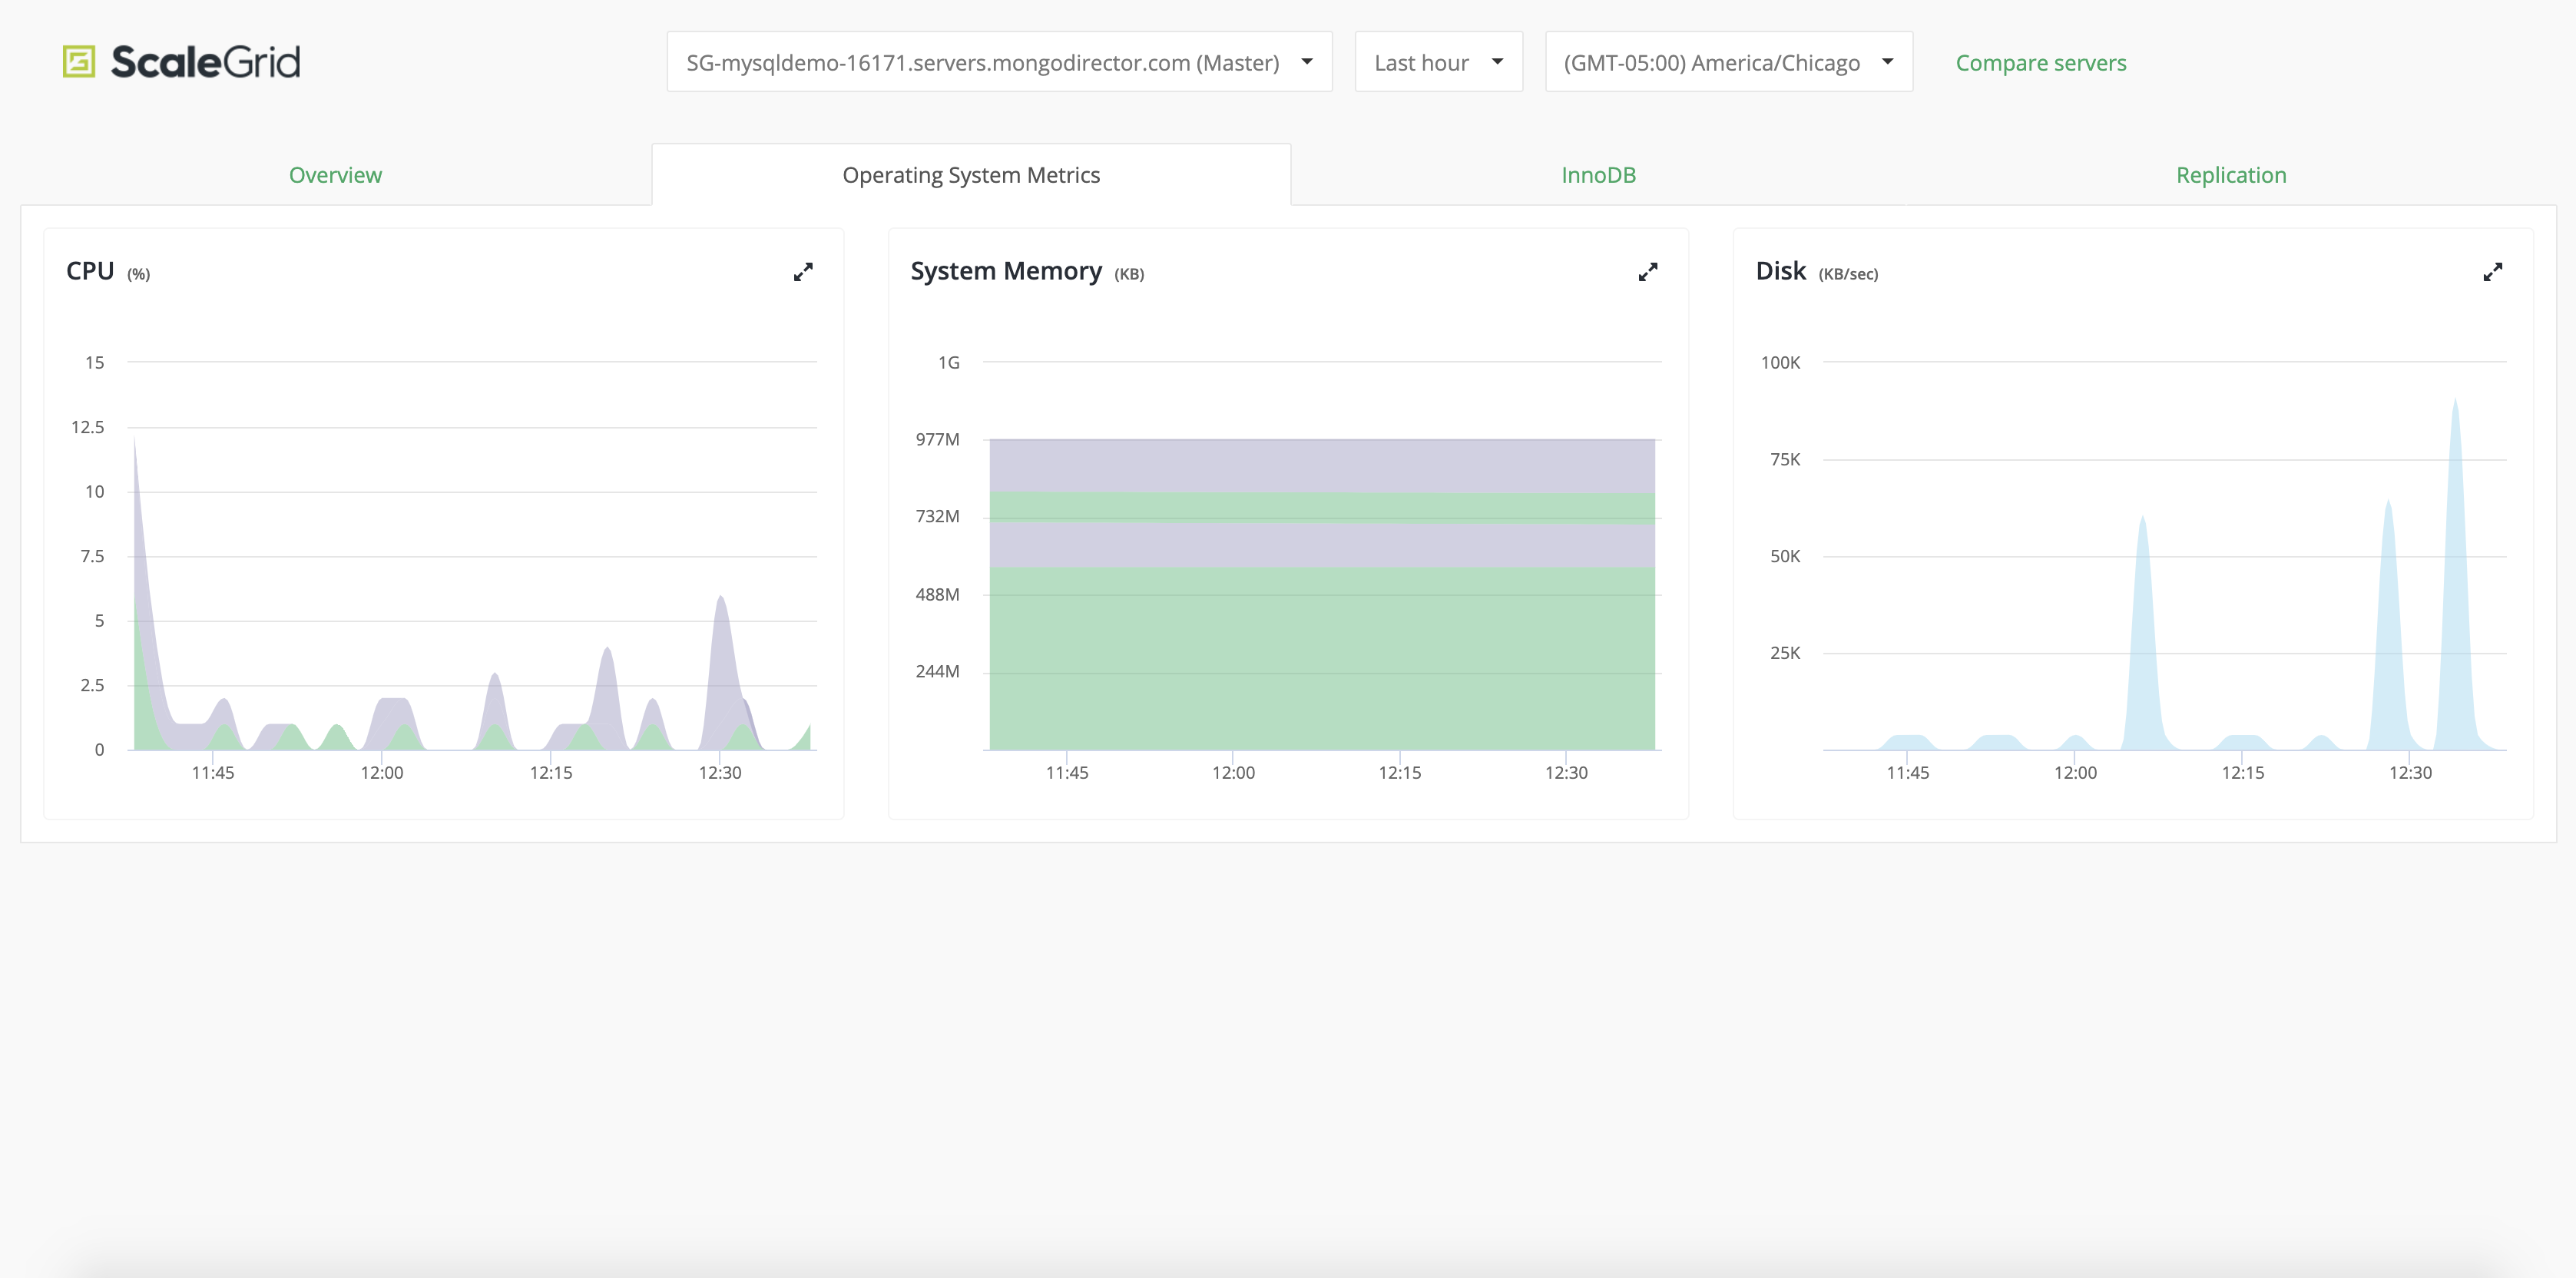Screen dimensions: 2576x1278
Task: Expand the Disk chart to fullscreen
Action: tap(2492, 272)
